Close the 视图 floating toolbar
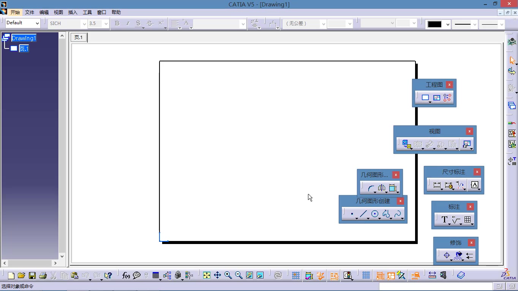Viewport: 518px width, 291px height. [x=470, y=131]
